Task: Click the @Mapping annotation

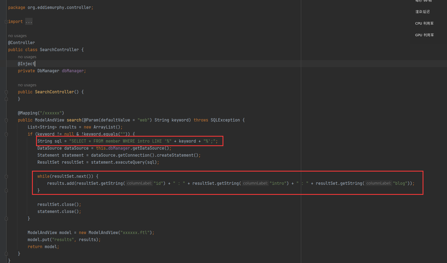Action: point(28,113)
